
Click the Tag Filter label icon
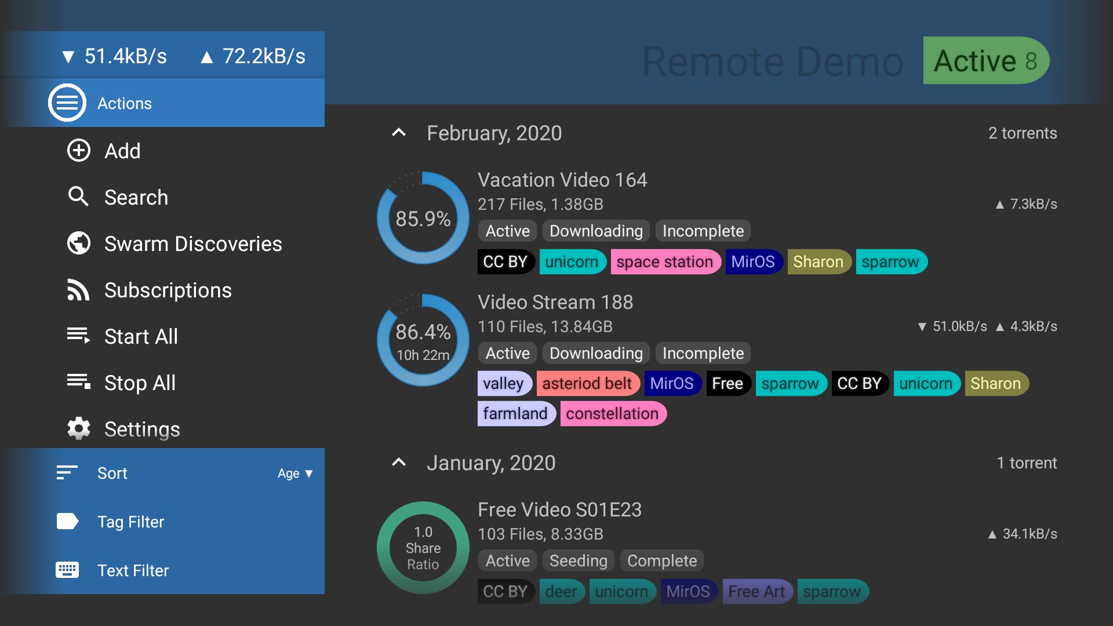coord(67,522)
